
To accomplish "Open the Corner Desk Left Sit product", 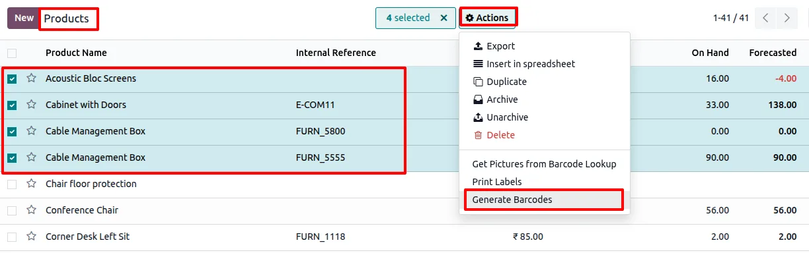I will coord(88,237).
